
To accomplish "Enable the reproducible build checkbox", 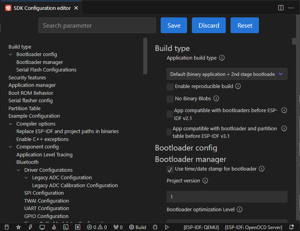I will [x=170, y=87].
